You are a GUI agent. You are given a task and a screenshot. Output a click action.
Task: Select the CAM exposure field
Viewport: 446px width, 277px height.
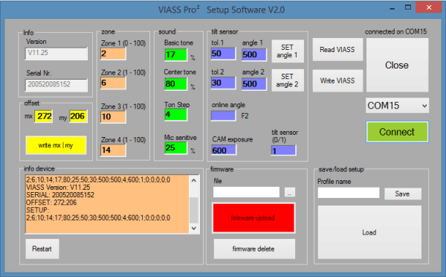point(224,150)
